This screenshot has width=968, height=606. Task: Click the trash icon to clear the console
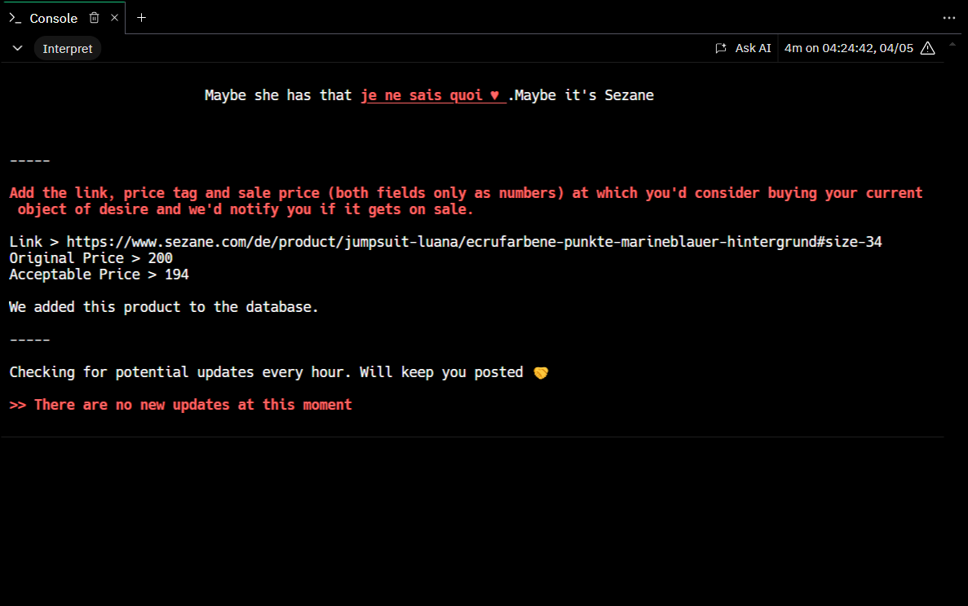[95, 18]
